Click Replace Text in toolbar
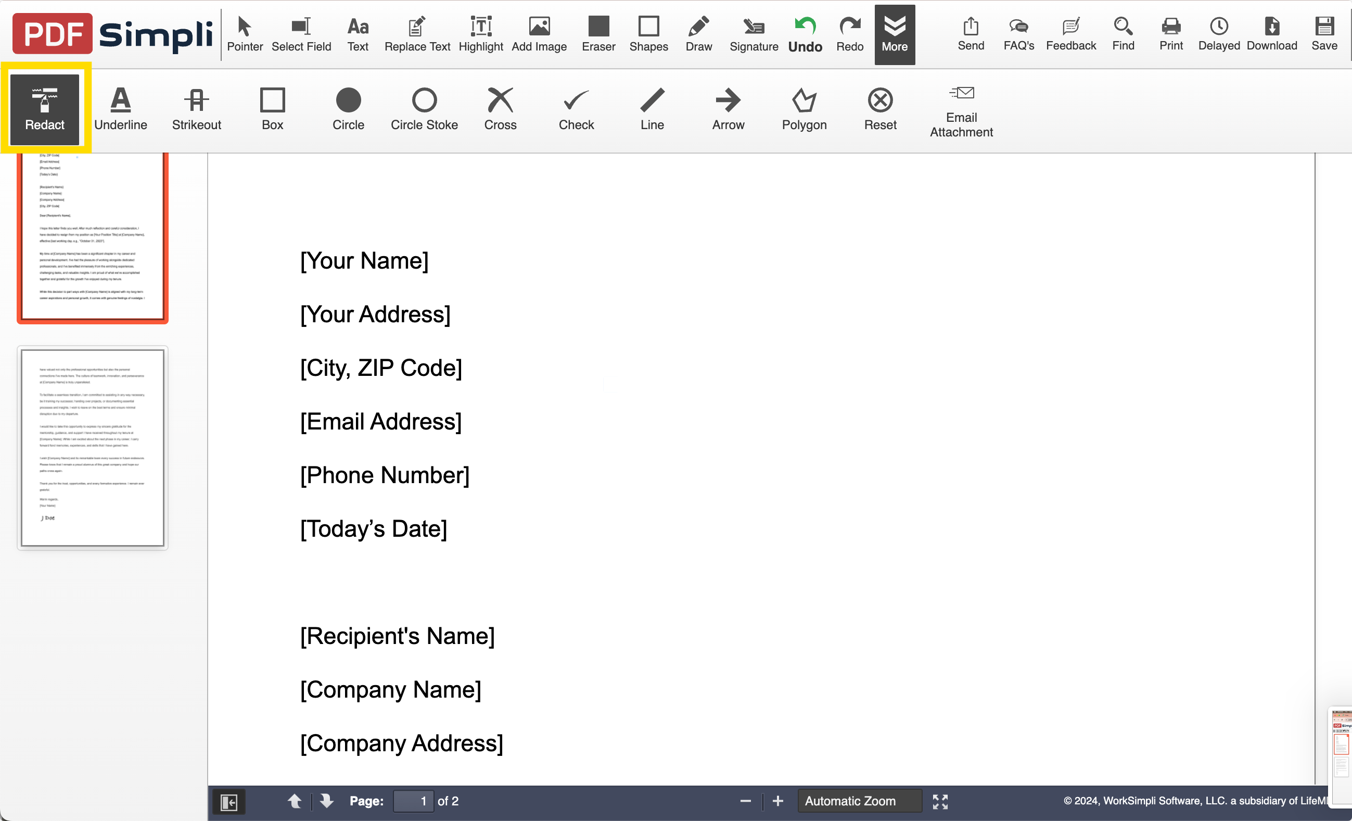This screenshot has width=1352, height=821. pyautogui.click(x=417, y=34)
